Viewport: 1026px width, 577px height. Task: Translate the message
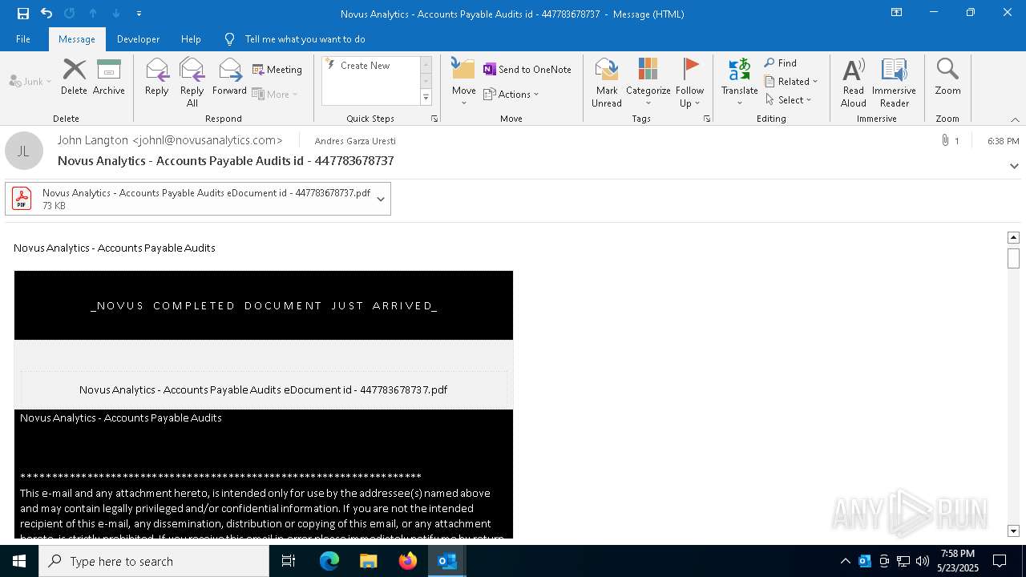click(739, 82)
